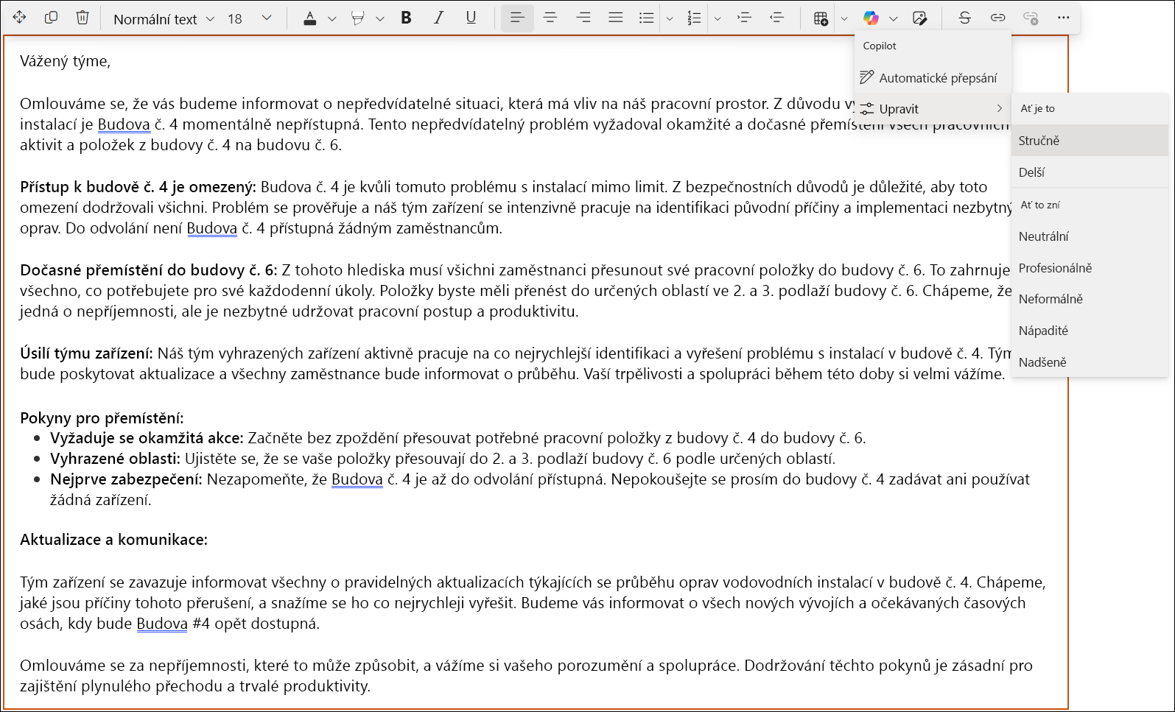
Task: Insert numbered list
Action: pyautogui.click(x=694, y=18)
